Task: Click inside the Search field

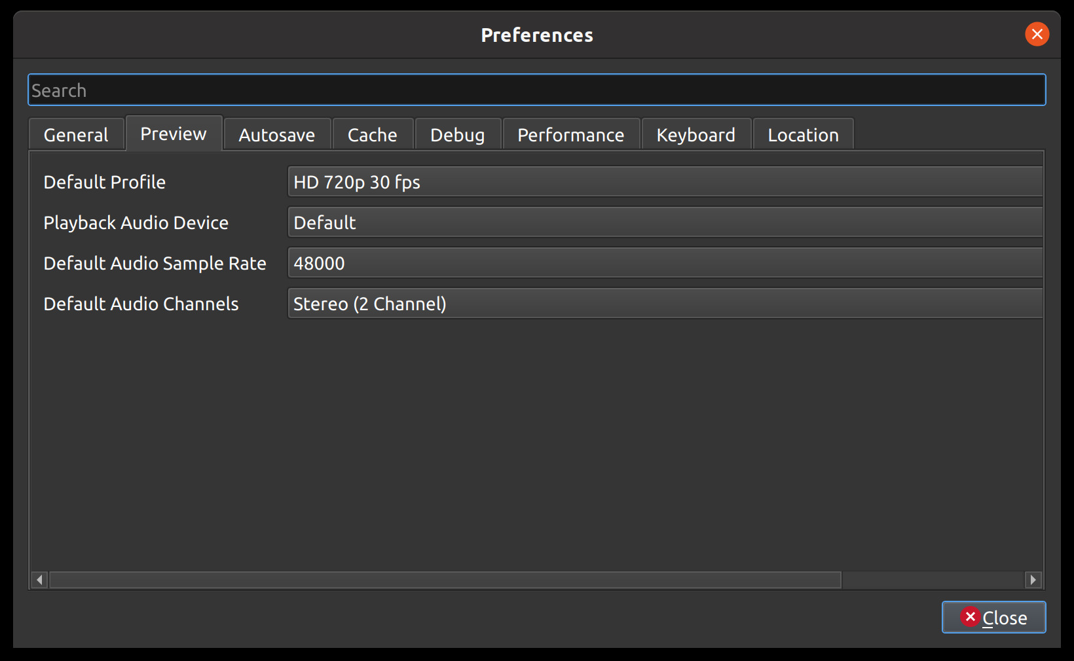Action: [536, 90]
